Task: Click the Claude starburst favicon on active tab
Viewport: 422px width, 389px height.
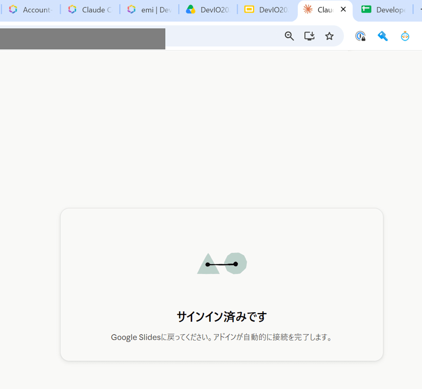Action: point(308,9)
